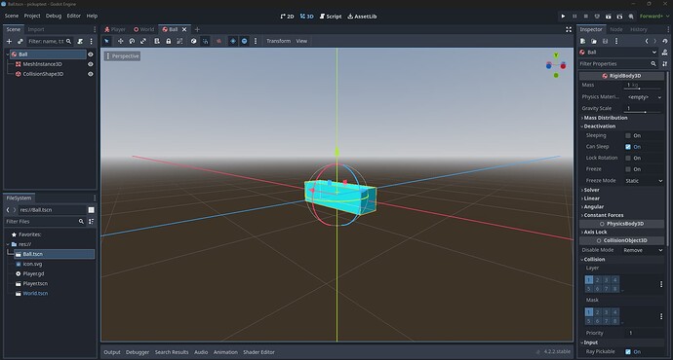Open the Output bottom panel

click(x=112, y=352)
